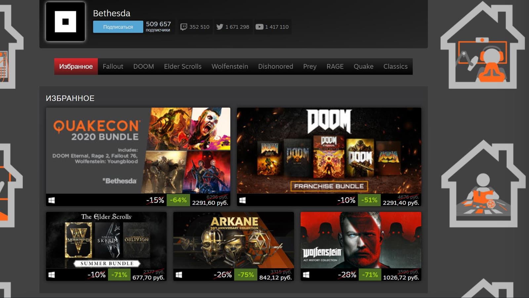Select the Quake tab
529x298 pixels.
(364, 67)
